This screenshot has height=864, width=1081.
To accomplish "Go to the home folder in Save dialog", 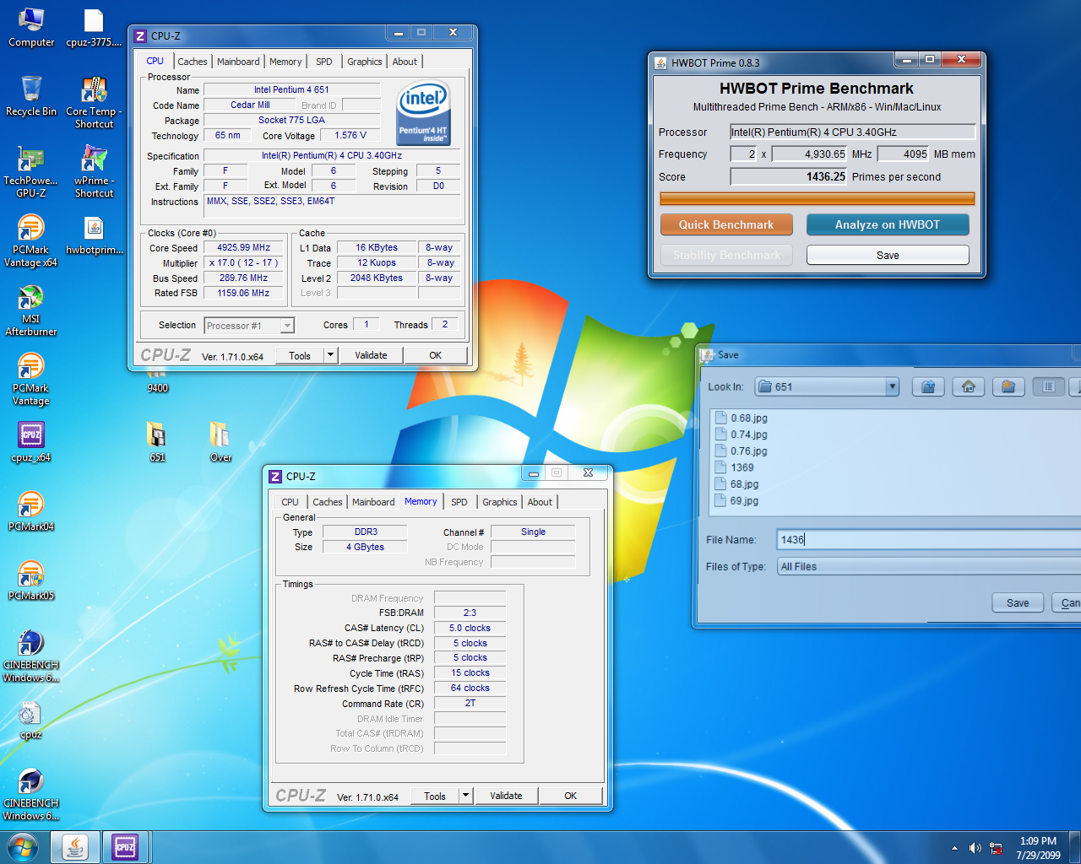I will (x=969, y=386).
